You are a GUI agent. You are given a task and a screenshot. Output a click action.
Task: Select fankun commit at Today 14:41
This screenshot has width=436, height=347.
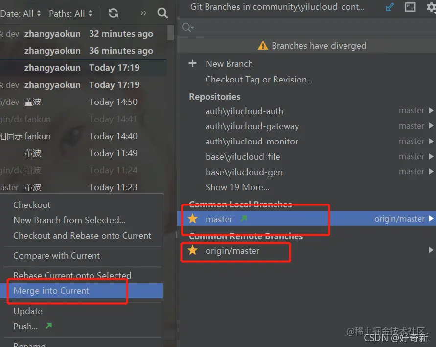(83, 119)
